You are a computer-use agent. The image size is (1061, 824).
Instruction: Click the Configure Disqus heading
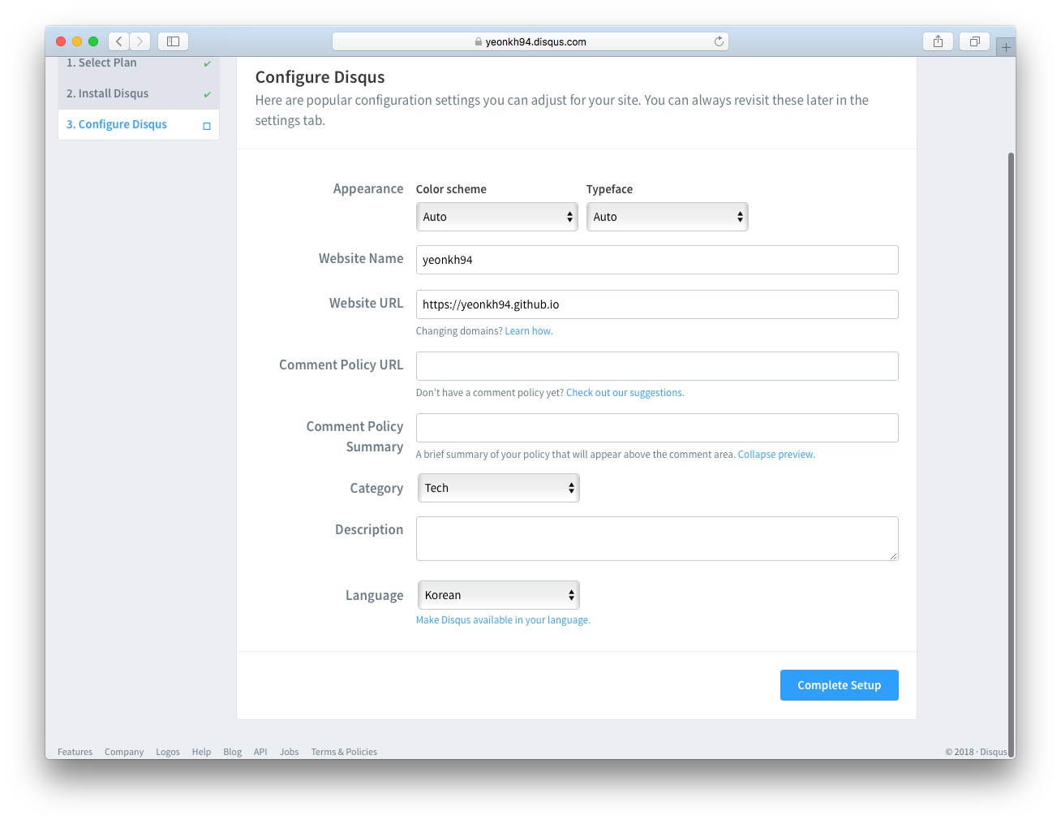coord(320,77)
